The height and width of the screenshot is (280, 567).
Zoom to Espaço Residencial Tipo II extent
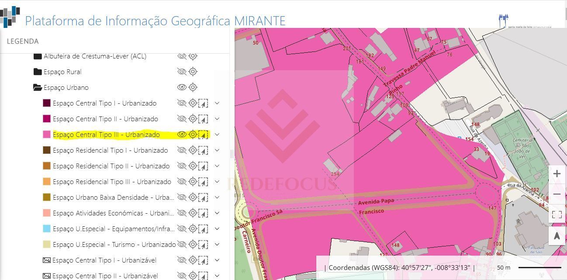tap(193, 166)
